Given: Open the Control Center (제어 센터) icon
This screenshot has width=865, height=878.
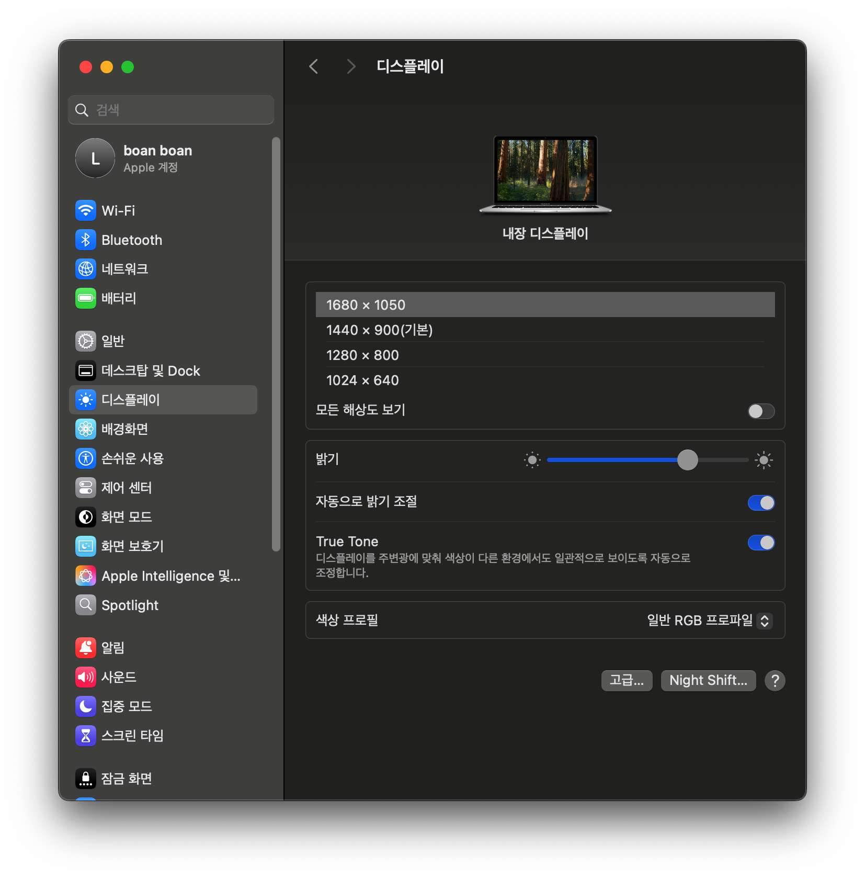Looking at the screenshot, I should 86,488.
